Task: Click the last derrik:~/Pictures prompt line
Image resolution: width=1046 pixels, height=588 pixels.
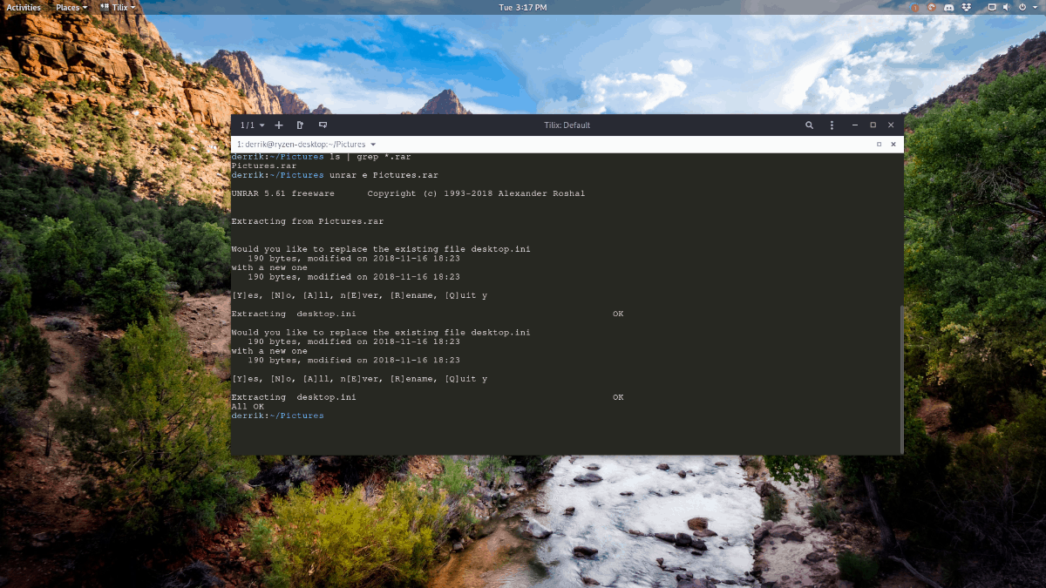Action: click(x=277, y=416)
